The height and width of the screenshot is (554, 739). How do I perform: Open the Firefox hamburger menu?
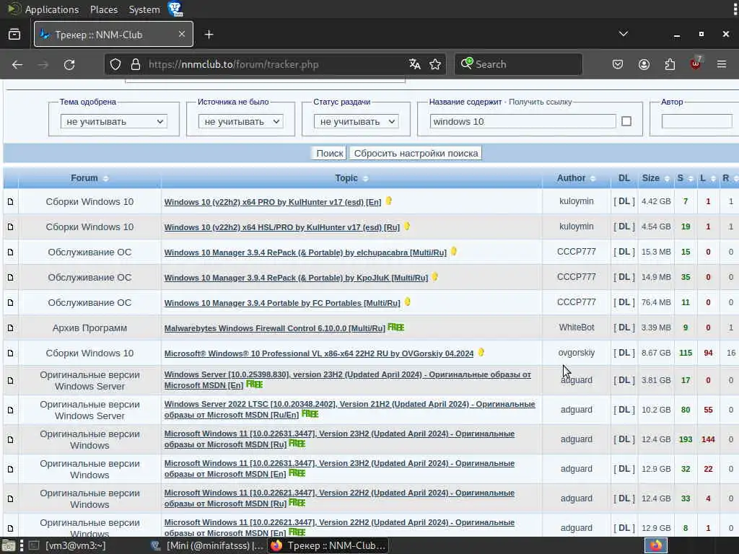coord(722,64)
